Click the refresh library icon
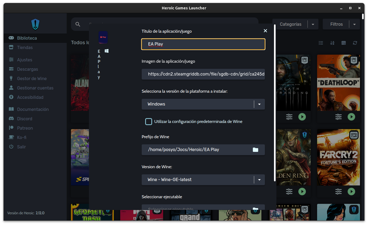Screen dimensions: 368x225 355,43
